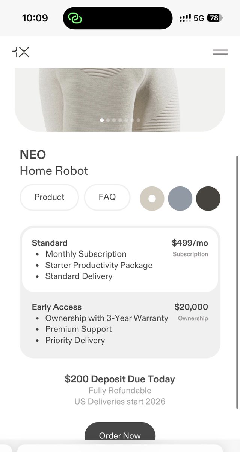Tap the NEO robot product image
The width and height of the screenshot is (240, 452).
(120, 94)
